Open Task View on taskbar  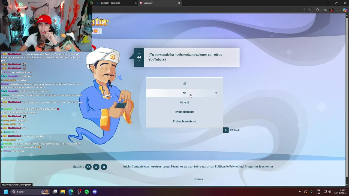coord(55,192)
